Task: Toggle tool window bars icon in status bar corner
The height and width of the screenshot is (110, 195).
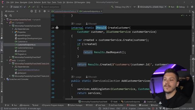Action: 2,108
